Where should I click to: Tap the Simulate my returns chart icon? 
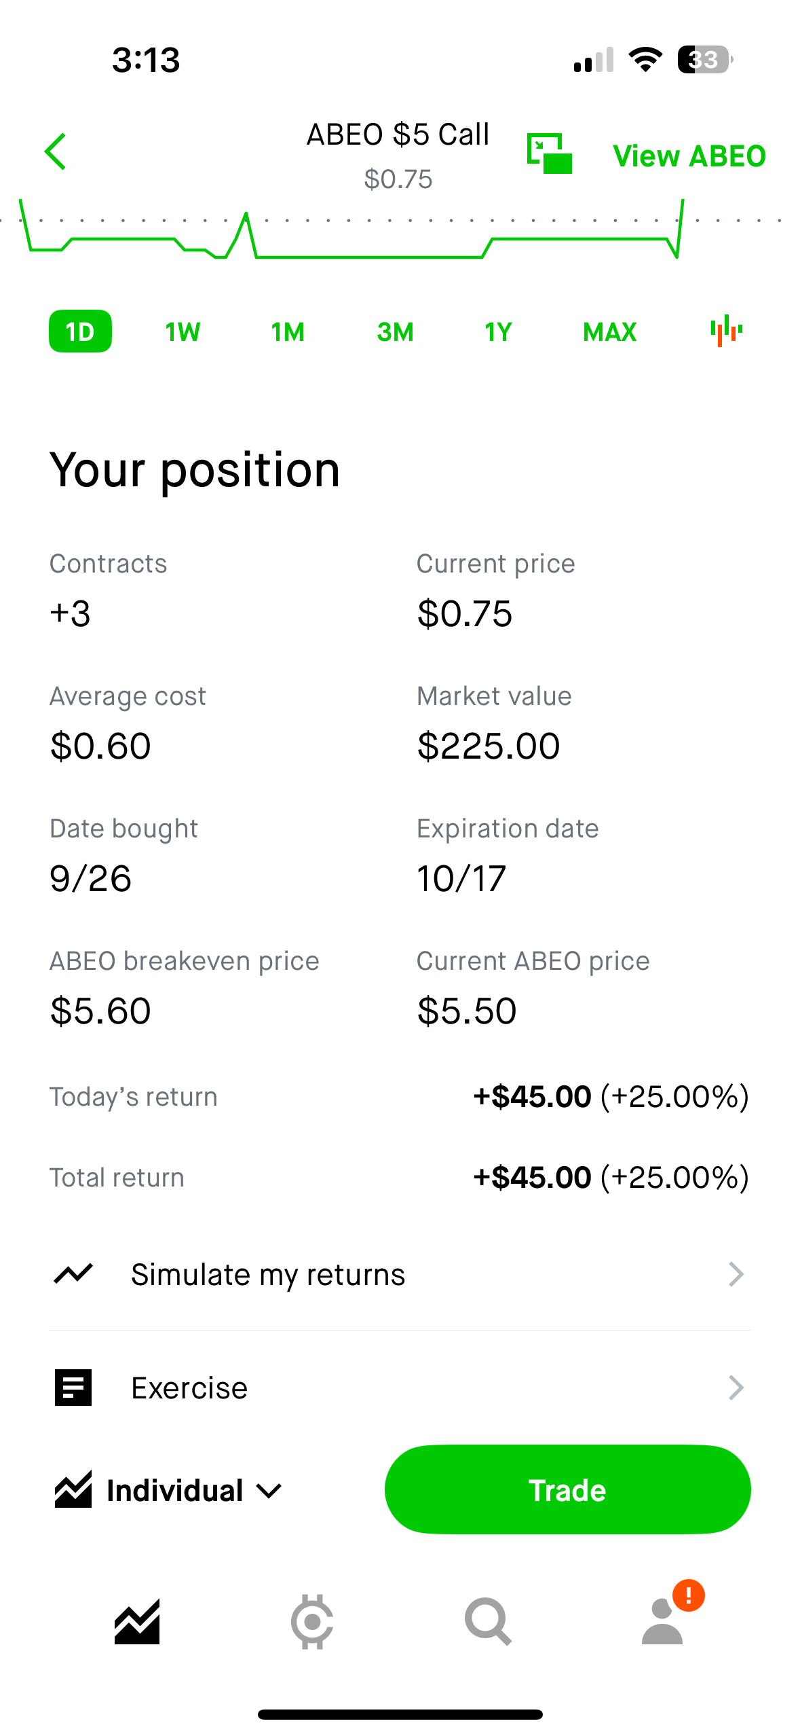(73, 1274)
